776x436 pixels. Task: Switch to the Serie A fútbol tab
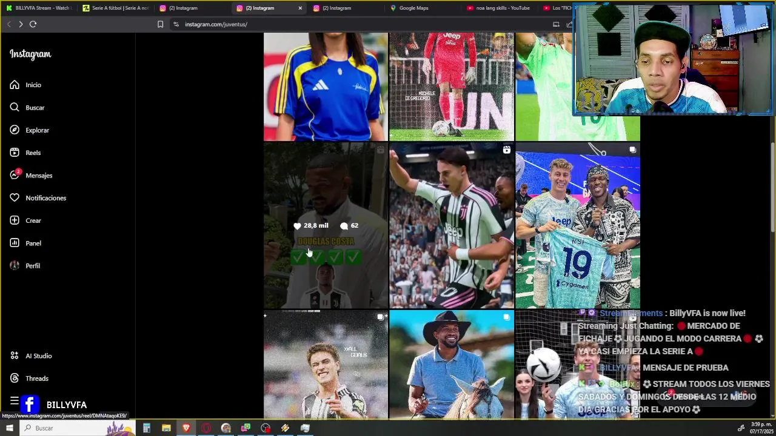(115, 8)
